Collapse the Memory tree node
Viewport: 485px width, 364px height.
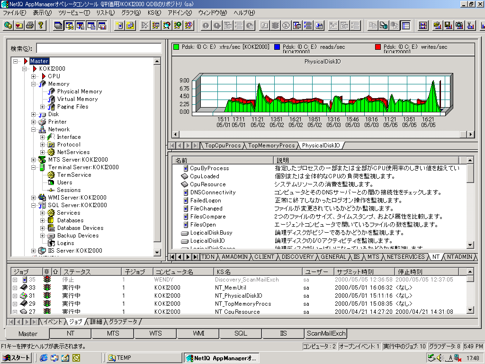pyautogui.click(x=34, y=84)
